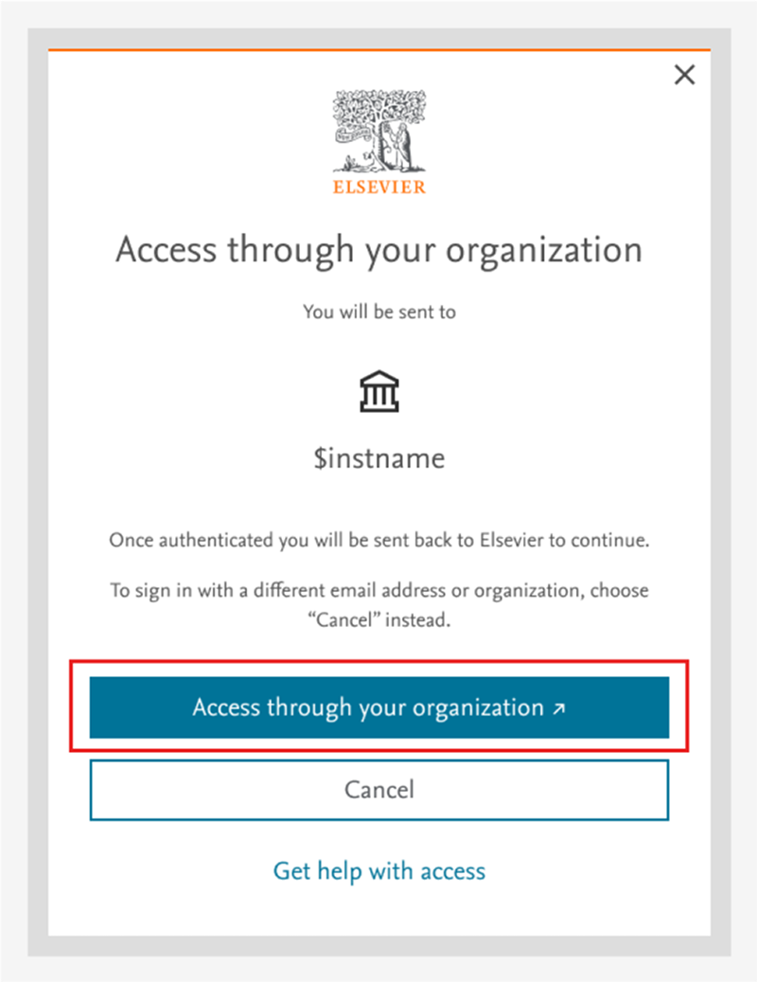Click the "You will be sent to" text
This screenshot has height=983, width=757.
pos(378,312)
